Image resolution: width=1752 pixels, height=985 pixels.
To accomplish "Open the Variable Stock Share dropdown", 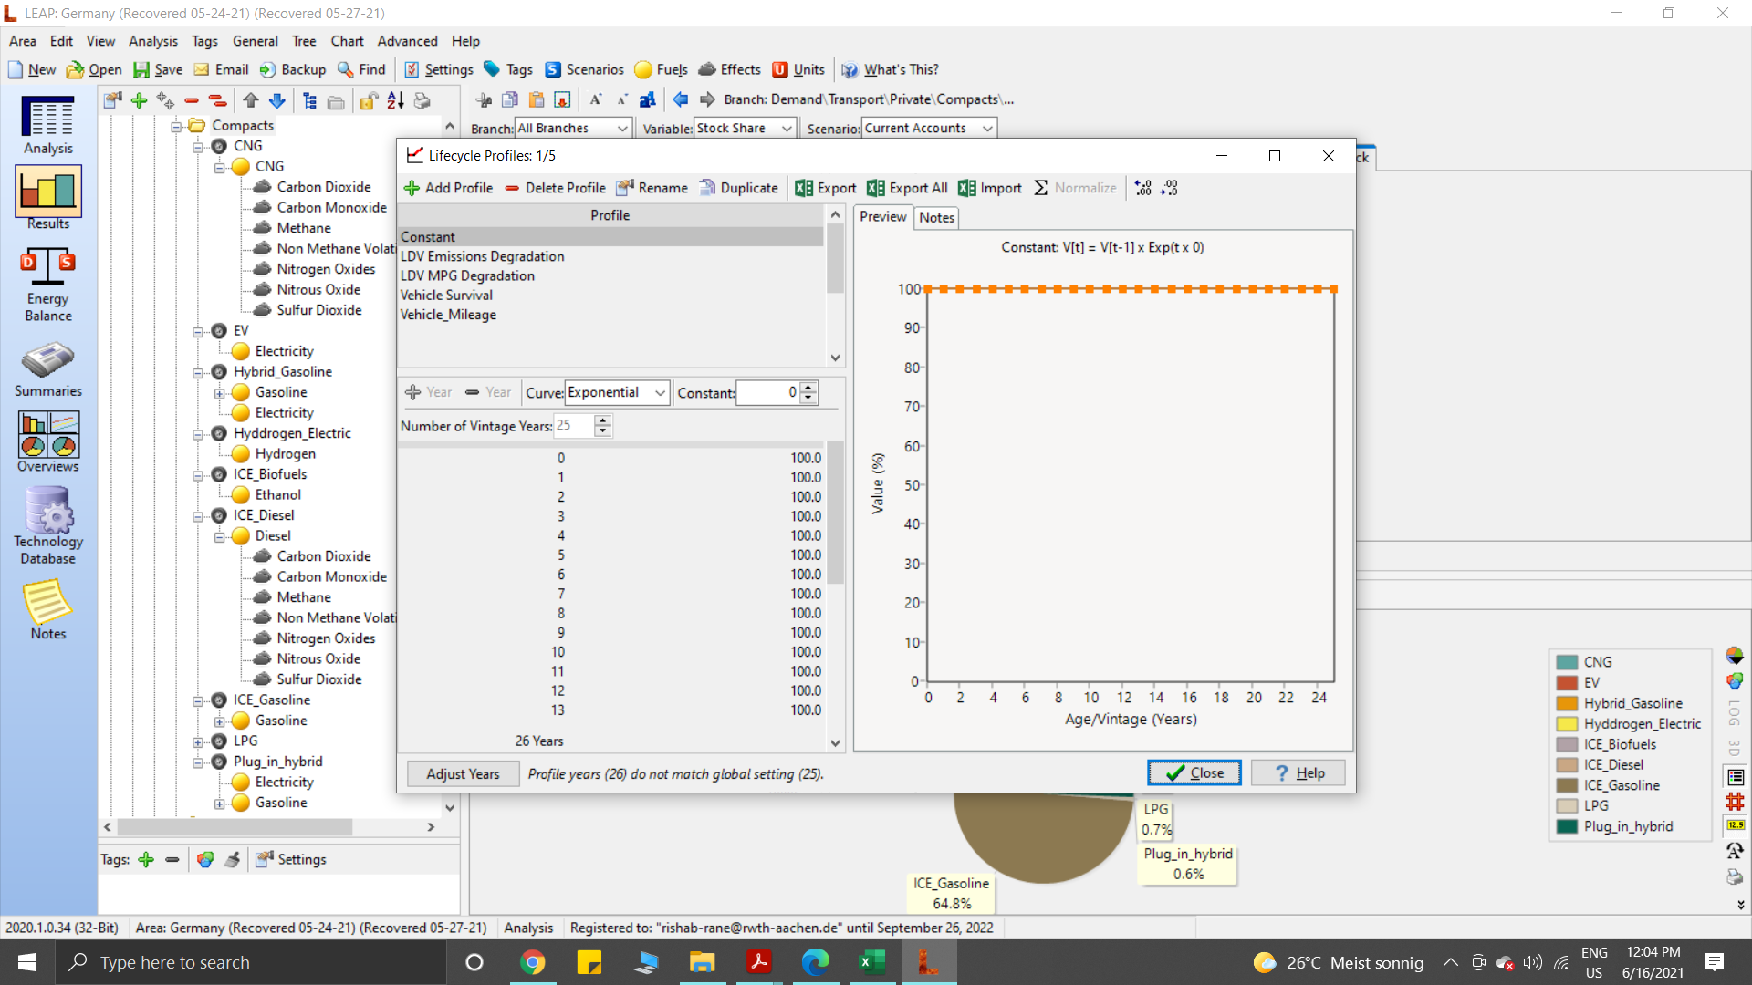I will coord(787,129).
